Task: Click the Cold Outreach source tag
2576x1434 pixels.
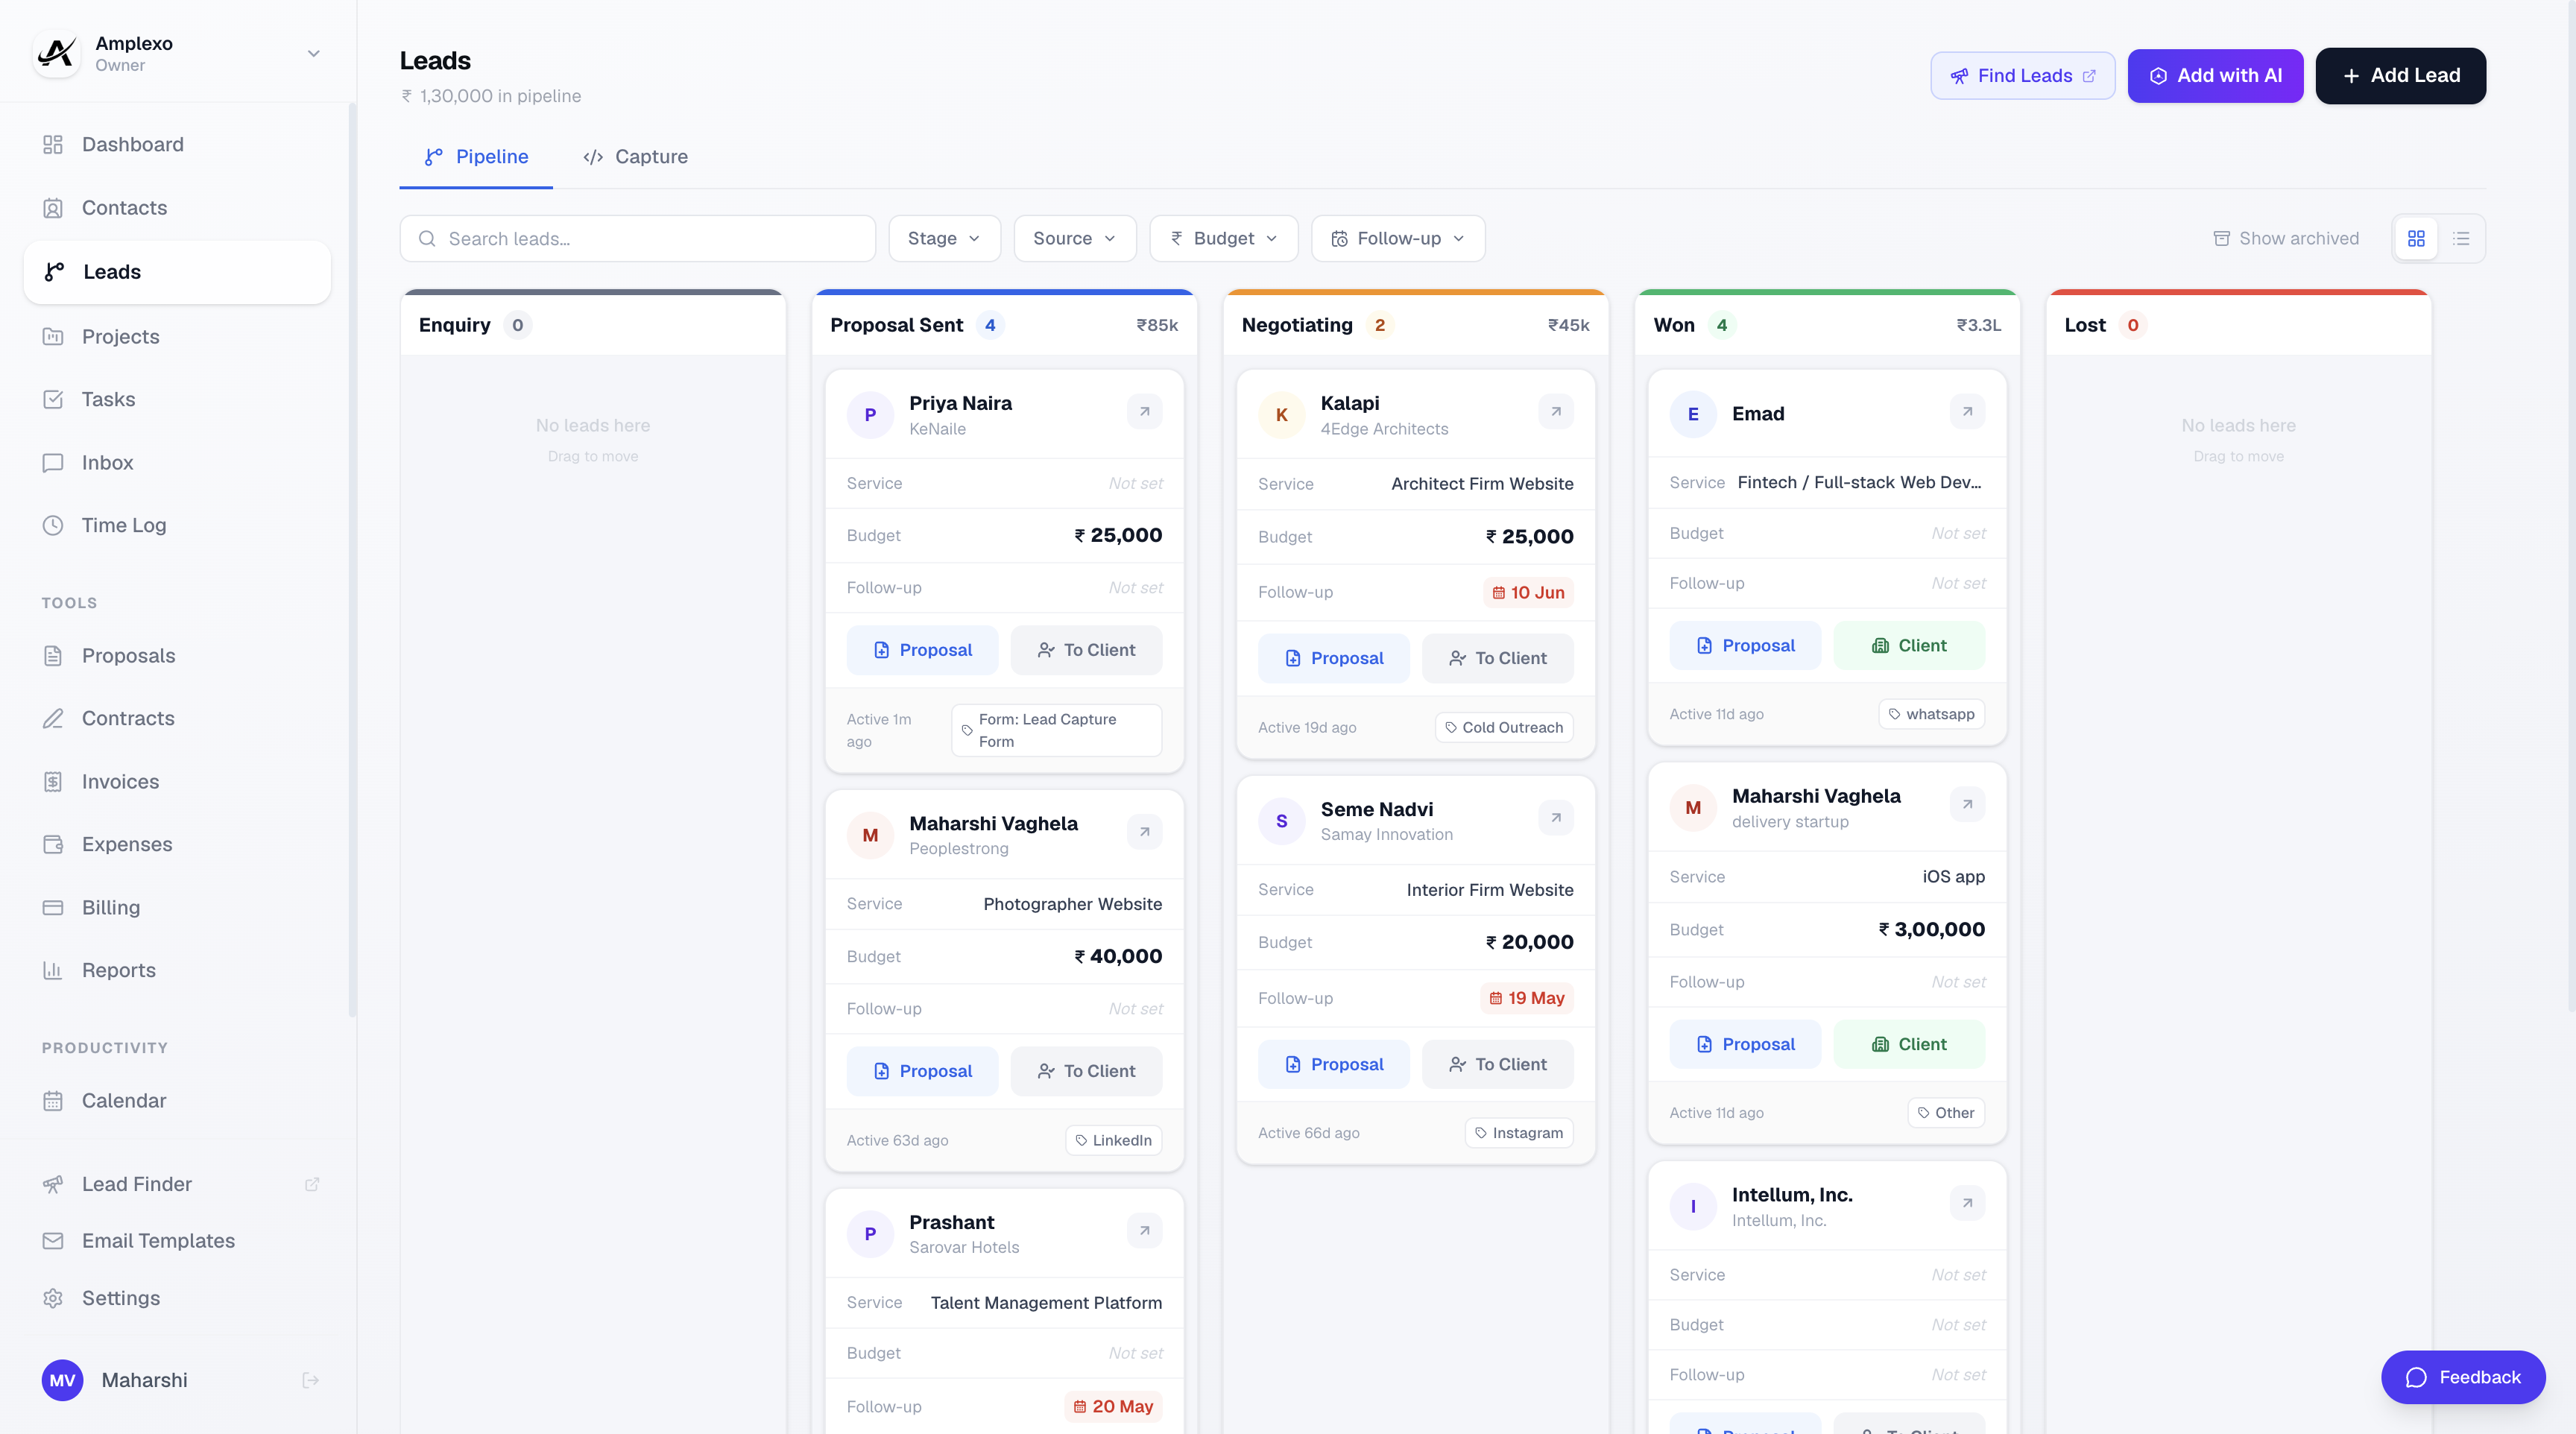Action: pyautogui.click(x=1504, y=727)
